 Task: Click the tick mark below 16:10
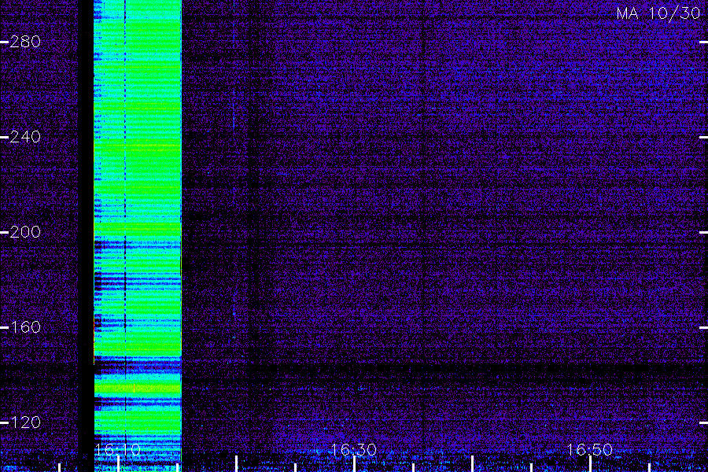pos(118,464)
